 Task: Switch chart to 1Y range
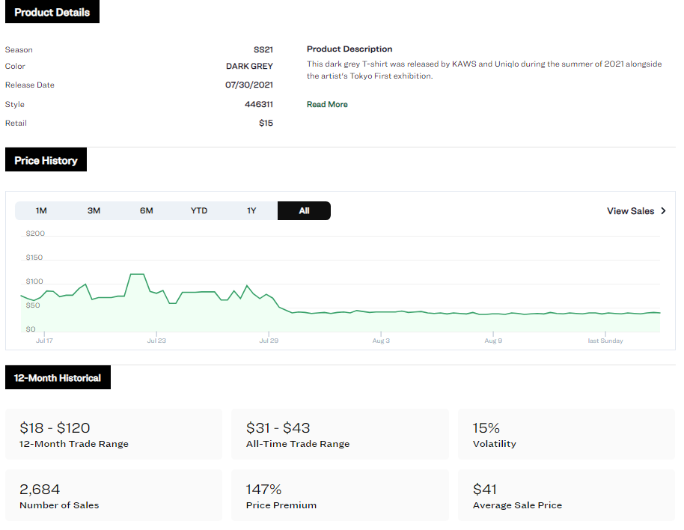[251, 210]
